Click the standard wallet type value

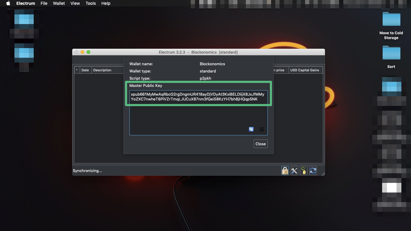208,71
